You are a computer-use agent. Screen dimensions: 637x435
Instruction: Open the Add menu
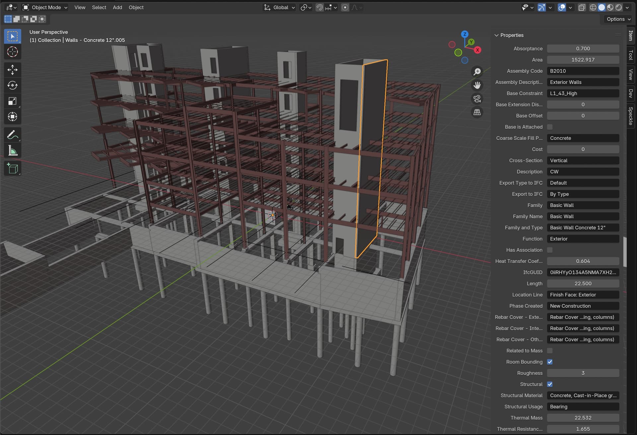pyautogui.click(x=117, y=7)
